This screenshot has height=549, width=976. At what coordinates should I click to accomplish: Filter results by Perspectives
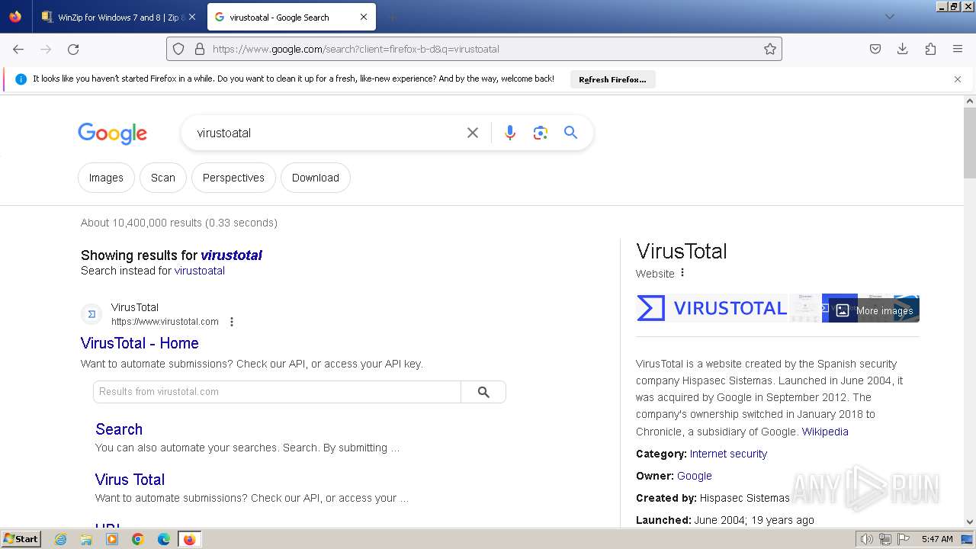pyautogui.click(x=233, y=178)
